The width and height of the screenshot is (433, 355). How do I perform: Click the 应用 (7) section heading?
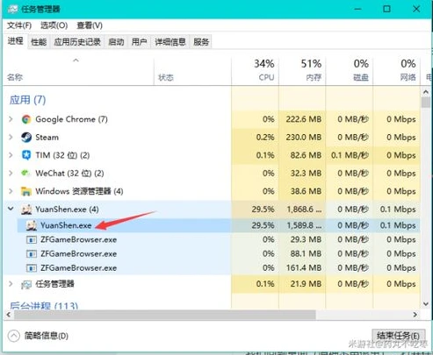click(27, 100)
